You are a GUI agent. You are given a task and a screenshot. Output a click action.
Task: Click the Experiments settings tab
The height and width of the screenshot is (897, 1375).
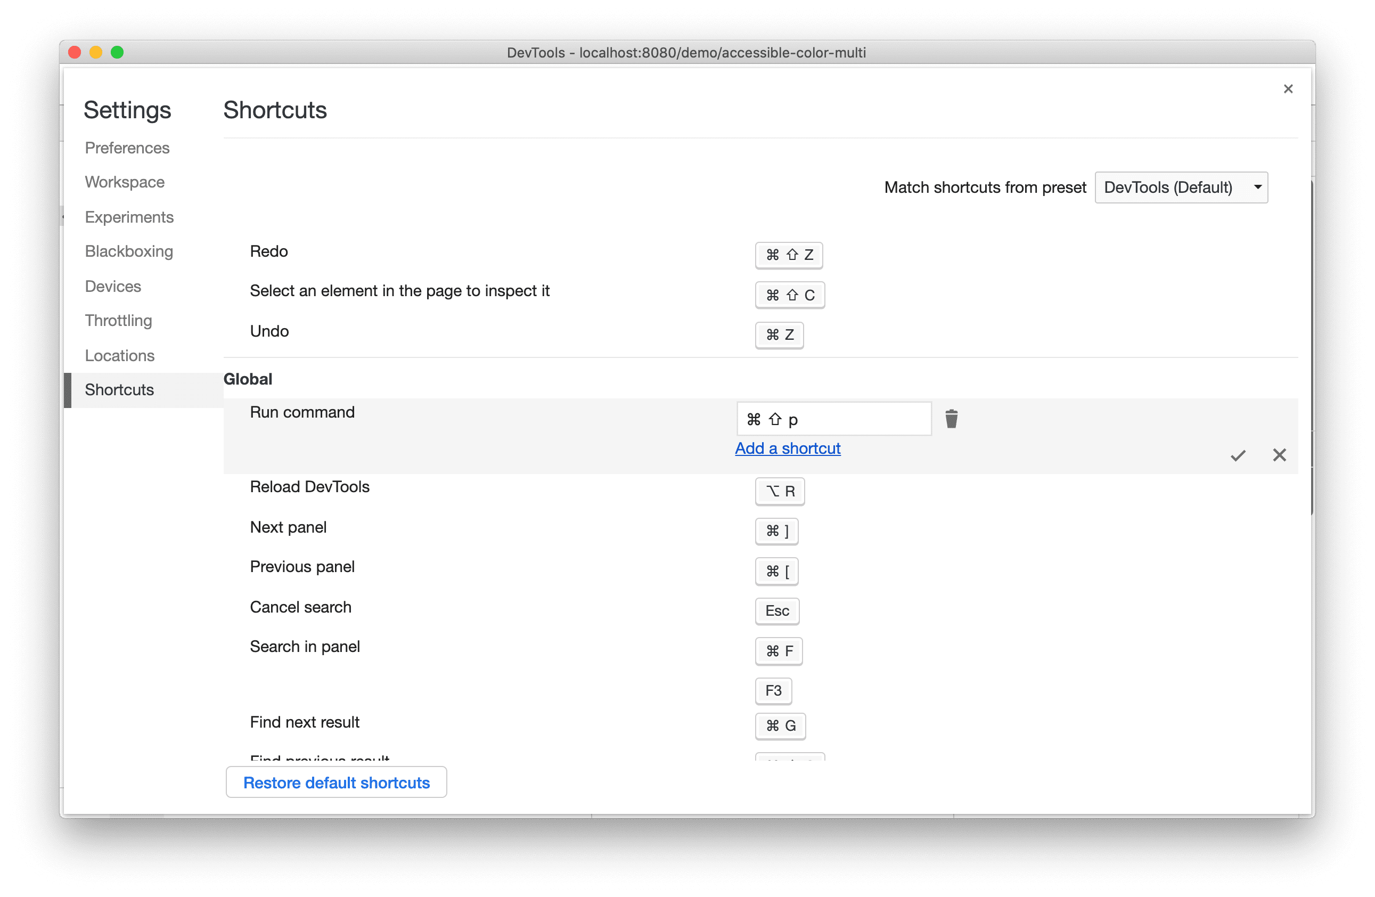point(128,216)
